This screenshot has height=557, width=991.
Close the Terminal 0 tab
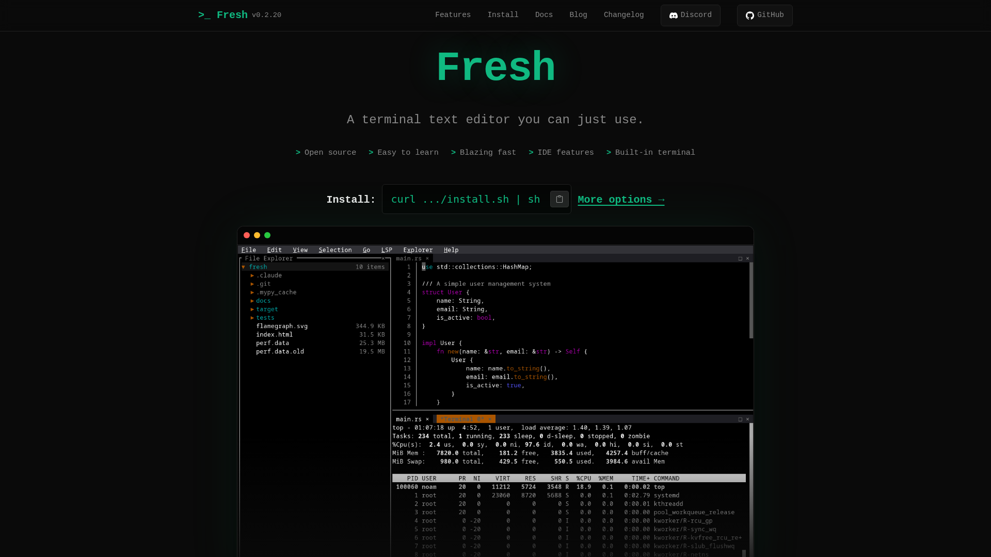[x=490, y=419]
